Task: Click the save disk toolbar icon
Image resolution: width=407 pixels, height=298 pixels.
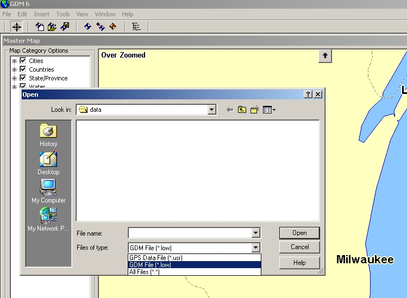Action: point(65,27)
